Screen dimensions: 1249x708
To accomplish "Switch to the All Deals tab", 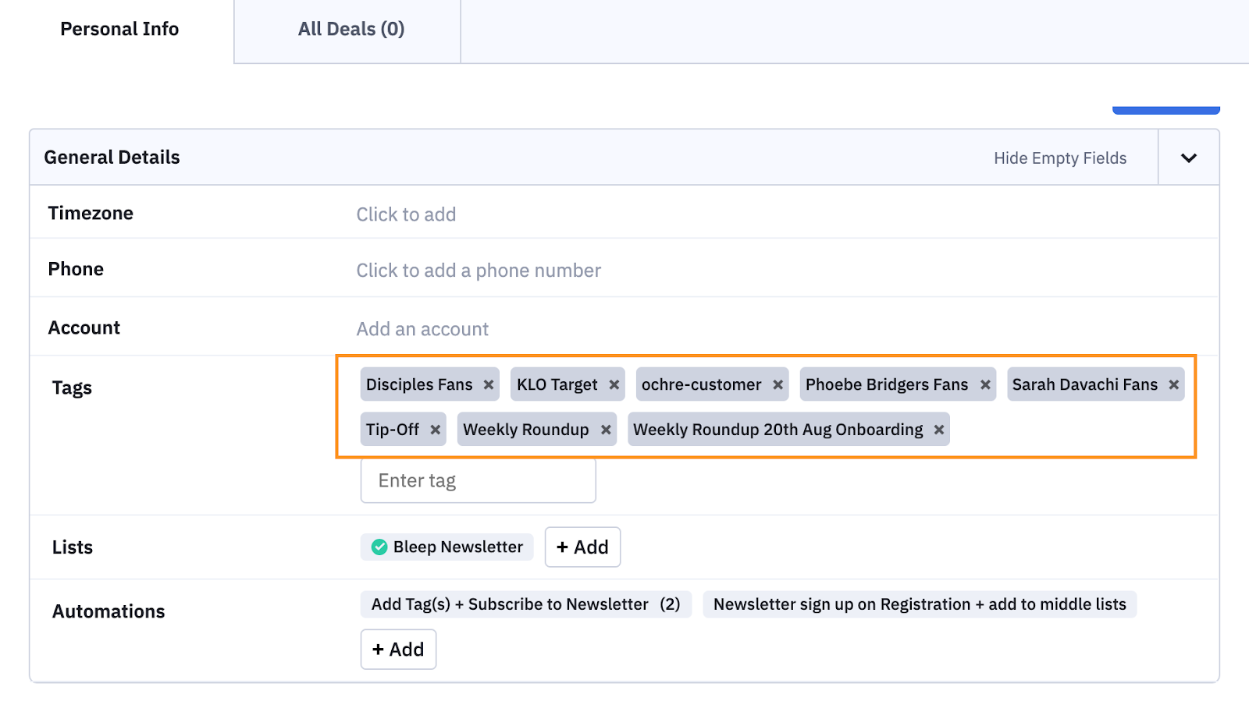I will (351, 30).
